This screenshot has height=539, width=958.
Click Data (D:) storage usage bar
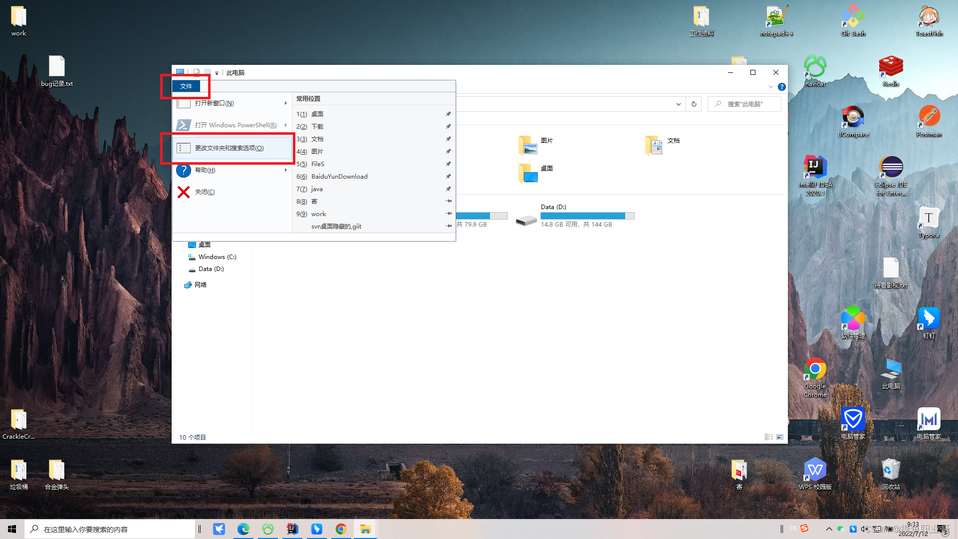(587, 216)
